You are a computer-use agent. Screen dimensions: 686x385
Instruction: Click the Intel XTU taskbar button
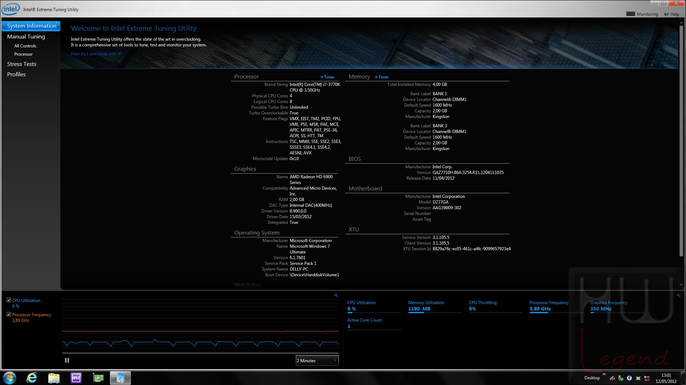(120, 378)
